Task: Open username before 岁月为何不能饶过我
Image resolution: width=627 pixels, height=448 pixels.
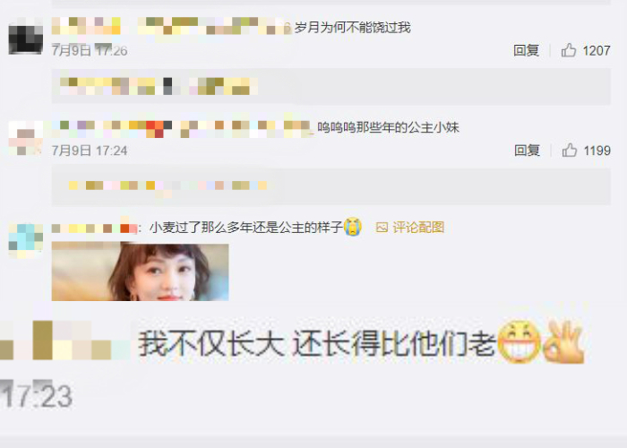Action: [x=172, y=27]
